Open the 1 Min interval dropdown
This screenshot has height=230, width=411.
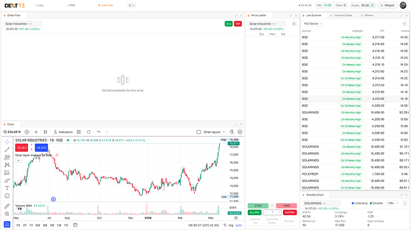tap(392, 203)
